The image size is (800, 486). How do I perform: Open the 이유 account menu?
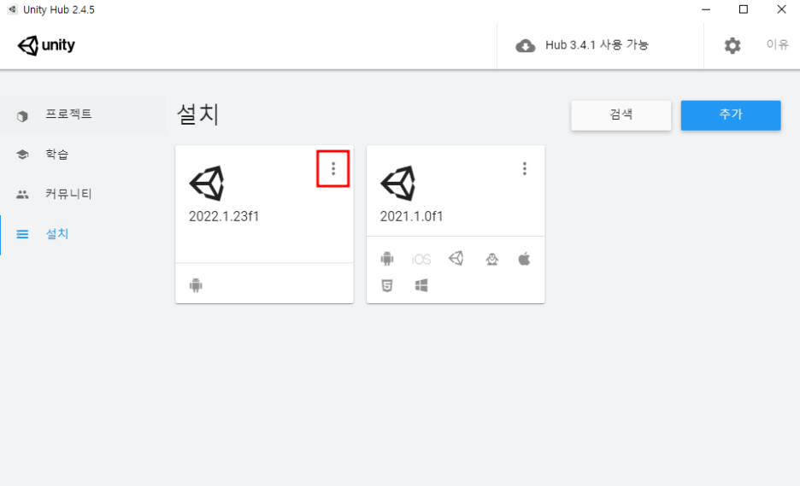778,45
